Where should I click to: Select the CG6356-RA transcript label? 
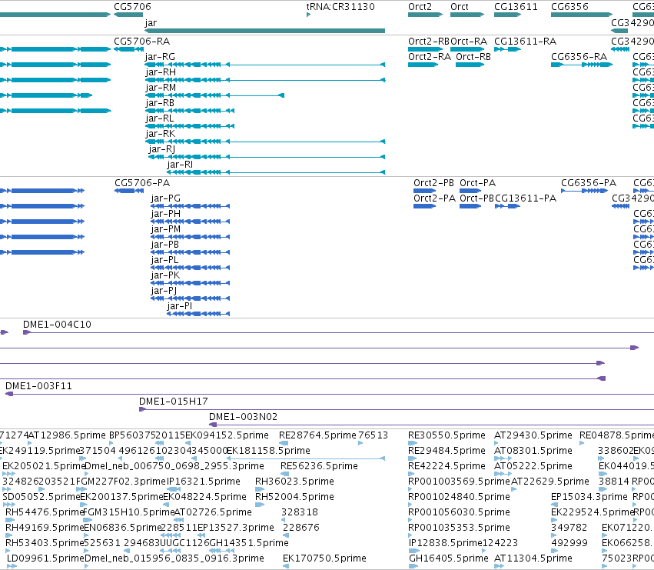579,57
